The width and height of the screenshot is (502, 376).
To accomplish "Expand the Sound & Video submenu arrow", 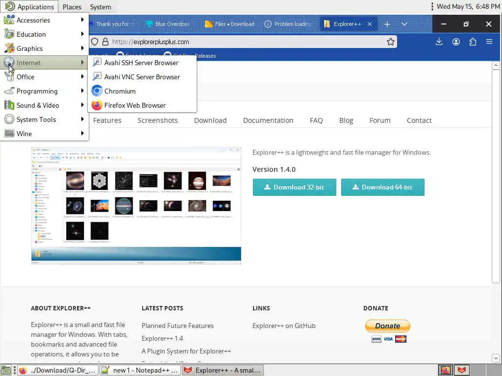I will pyautogui.click(x=82, y=105).
